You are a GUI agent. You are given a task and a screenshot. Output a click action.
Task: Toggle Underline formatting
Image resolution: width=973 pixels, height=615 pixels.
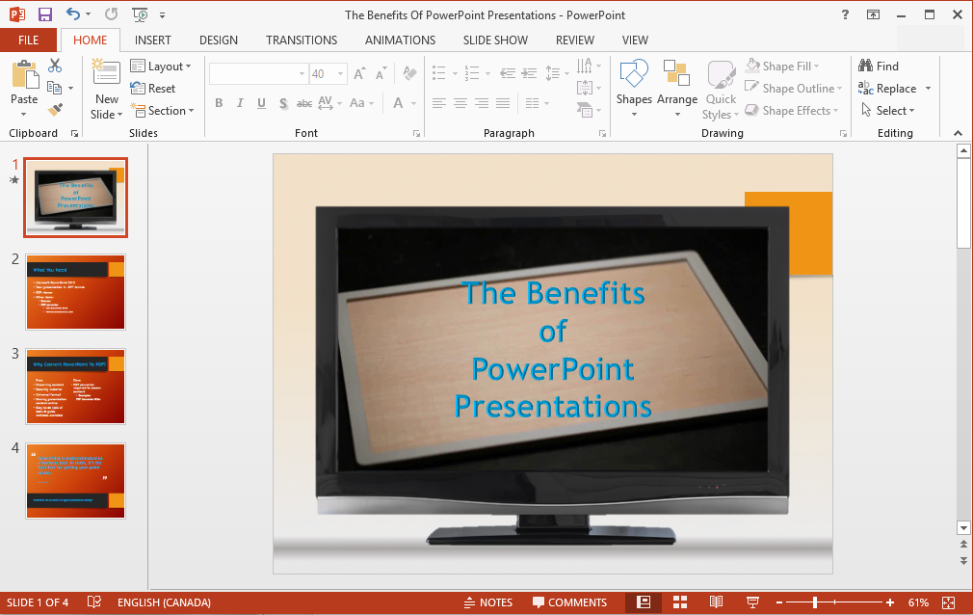(x=261, y=103)
